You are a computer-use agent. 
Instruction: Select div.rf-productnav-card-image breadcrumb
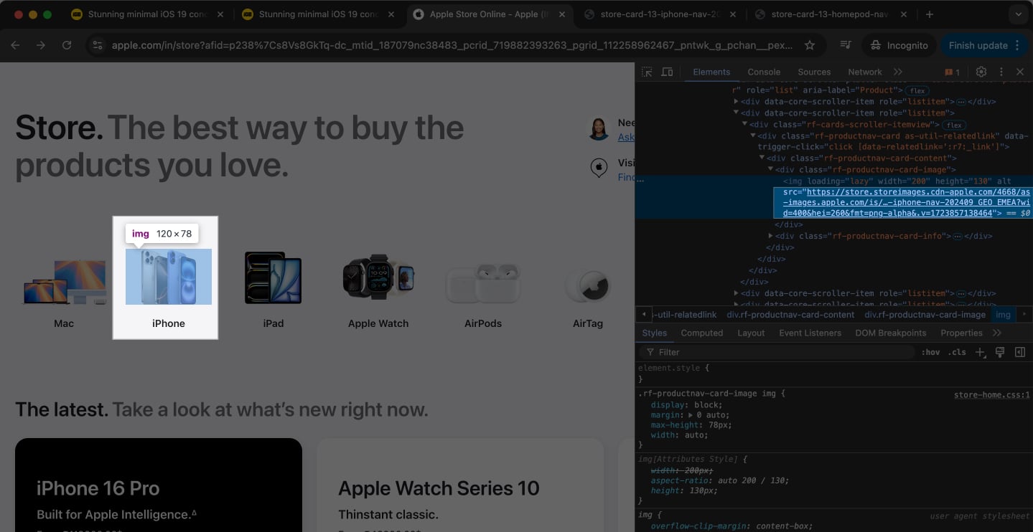click(x=925, y=315)
